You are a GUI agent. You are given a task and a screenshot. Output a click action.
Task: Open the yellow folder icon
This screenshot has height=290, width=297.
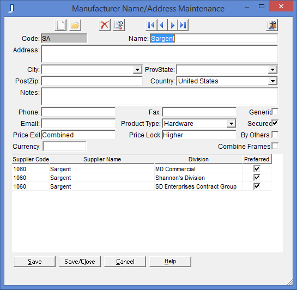pos(75,25)
